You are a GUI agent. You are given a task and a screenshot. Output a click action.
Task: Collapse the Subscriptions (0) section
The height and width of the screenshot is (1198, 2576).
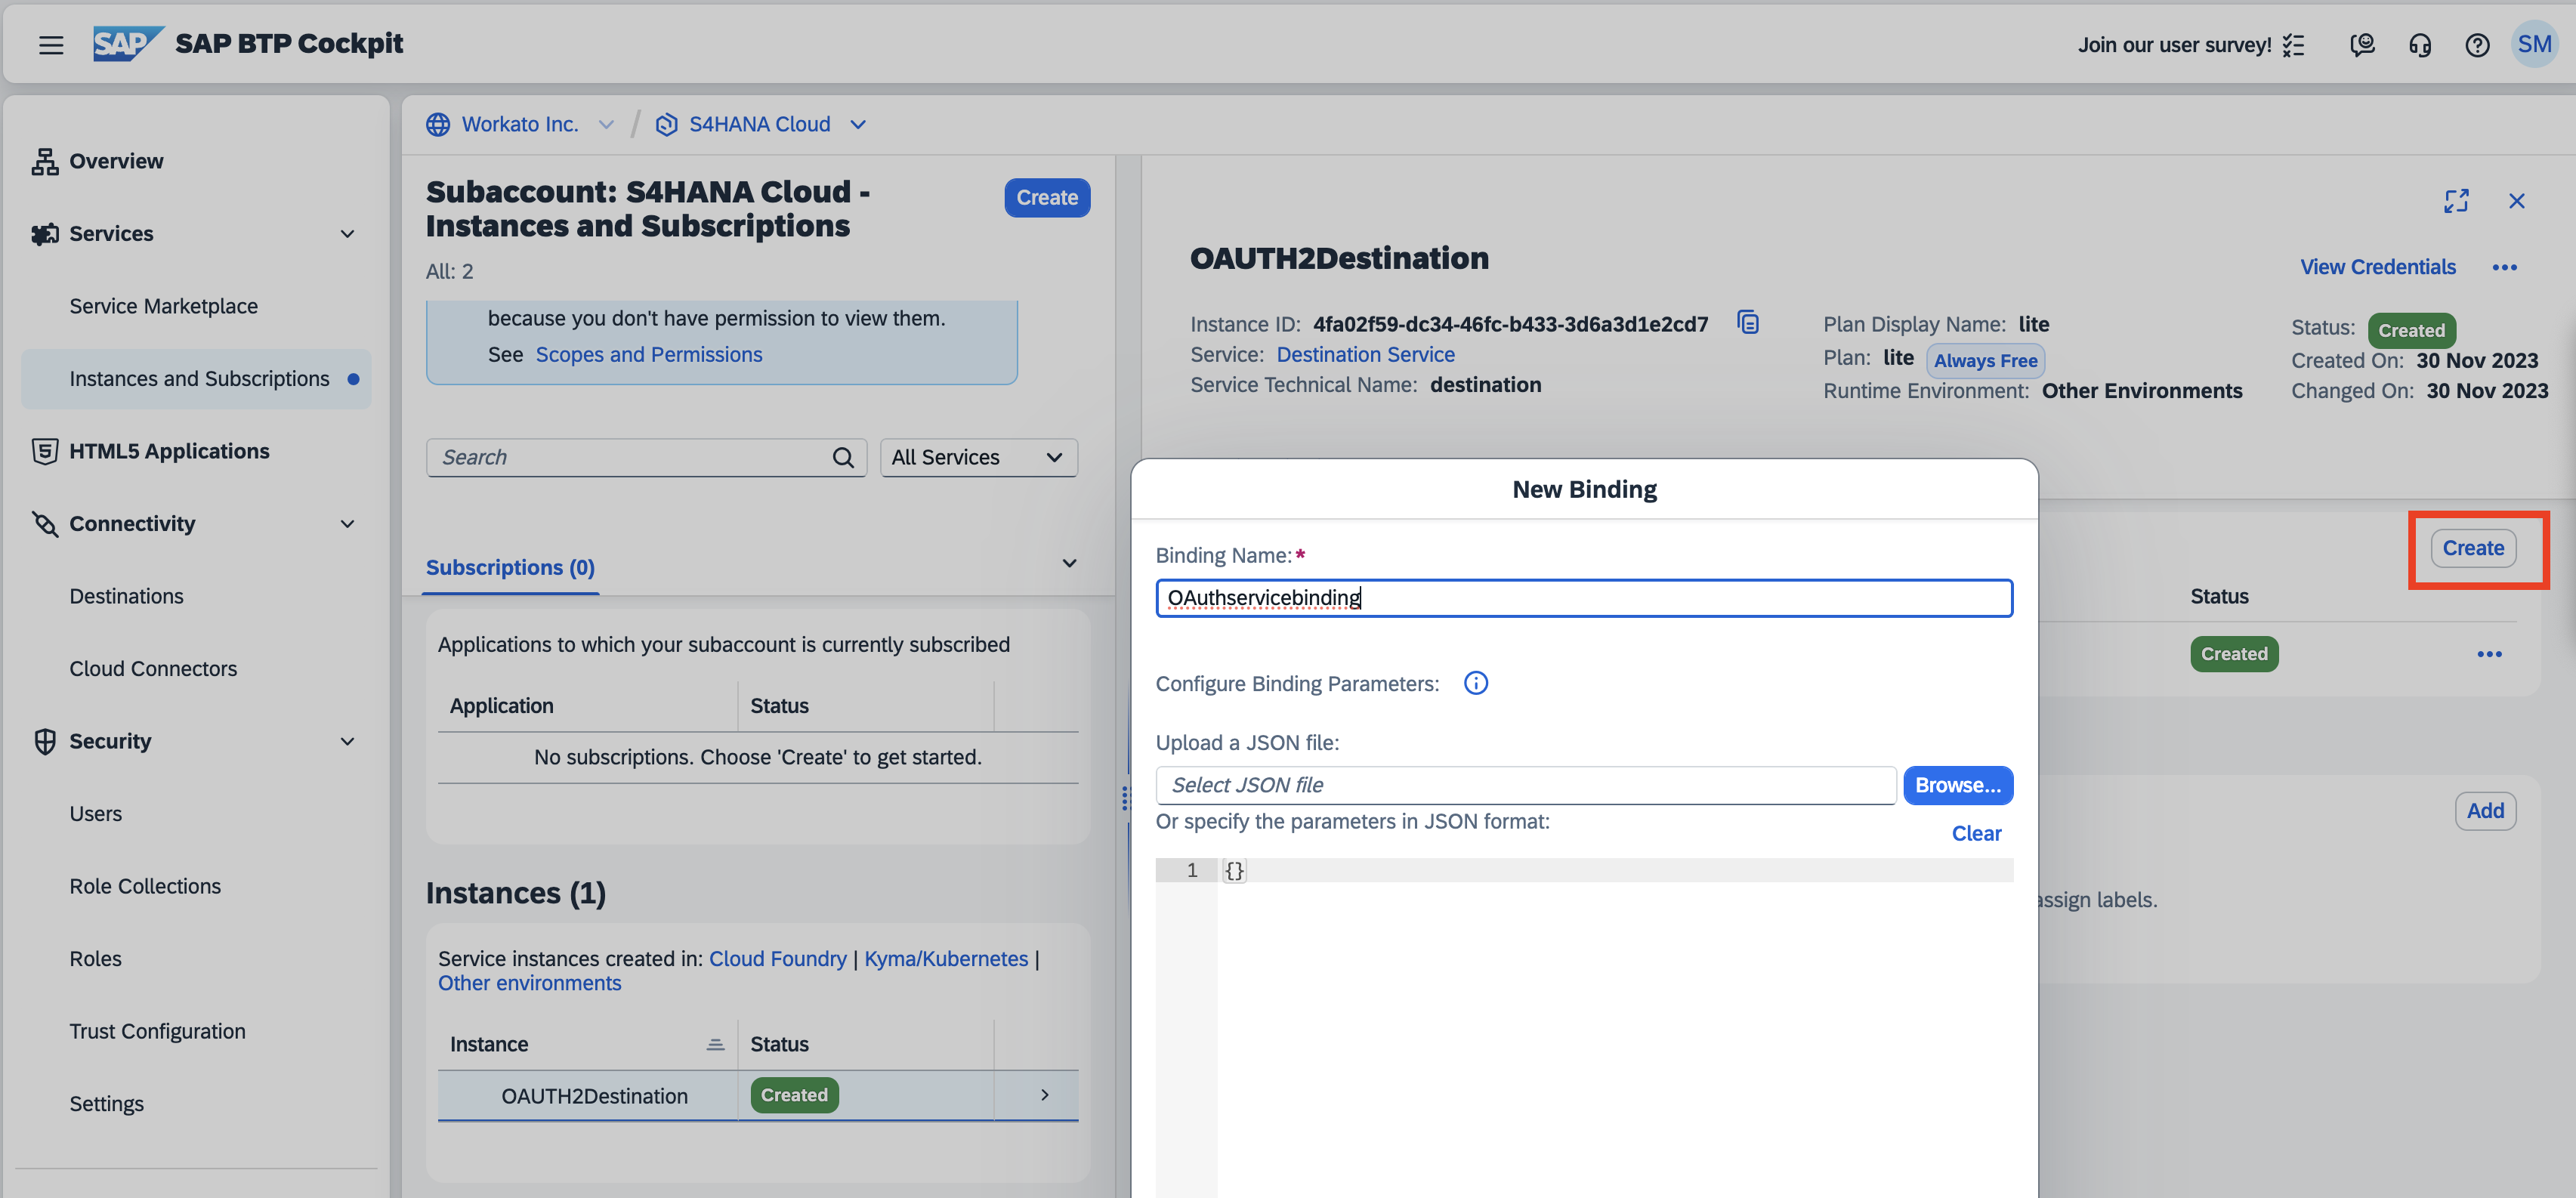click(x=1069, y=563)
